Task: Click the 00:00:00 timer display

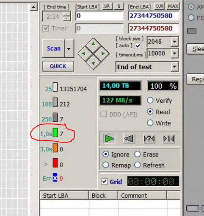Action: click(153, 181)
